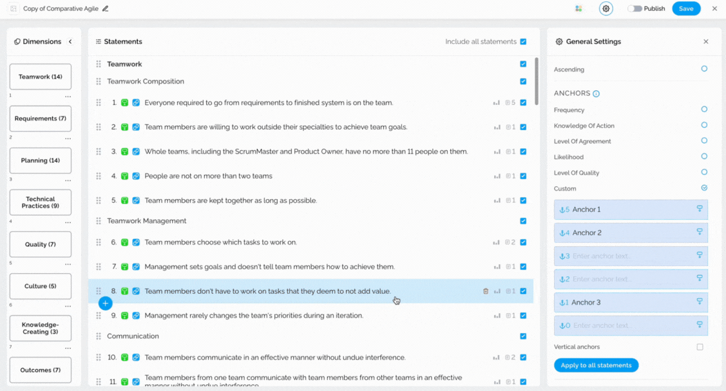Image resolution: width=726 pixels, height=391 pixels.
Task: Click the anchor icon of anchor value 0
Action: [x=562, y=325]
